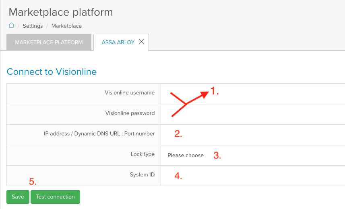Click the 'Lock type' label

coord(143,154)
